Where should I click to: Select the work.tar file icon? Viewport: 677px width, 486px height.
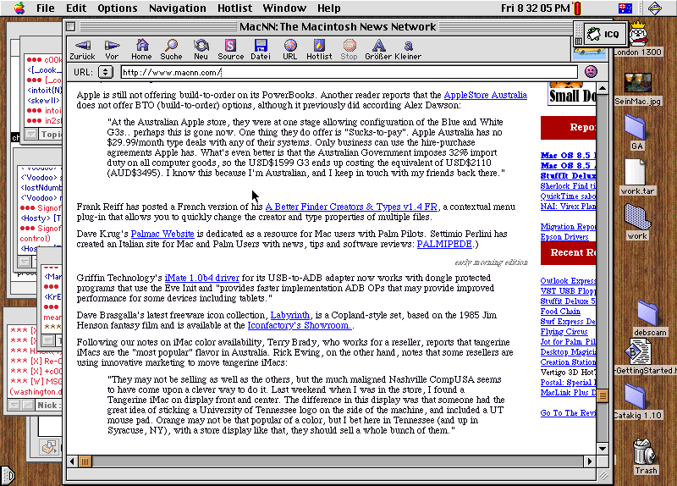637,177
